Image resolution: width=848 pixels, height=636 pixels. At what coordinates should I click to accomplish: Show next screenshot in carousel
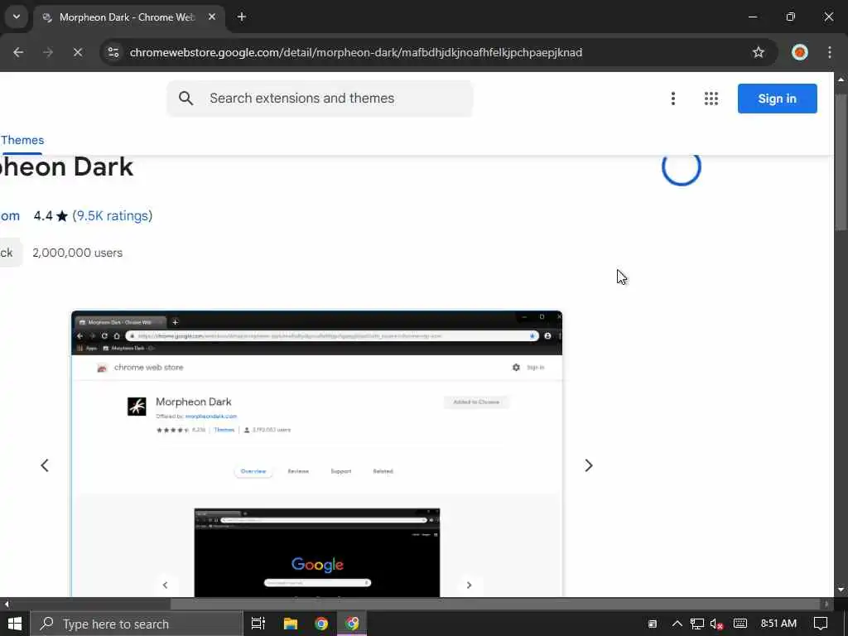589,465
